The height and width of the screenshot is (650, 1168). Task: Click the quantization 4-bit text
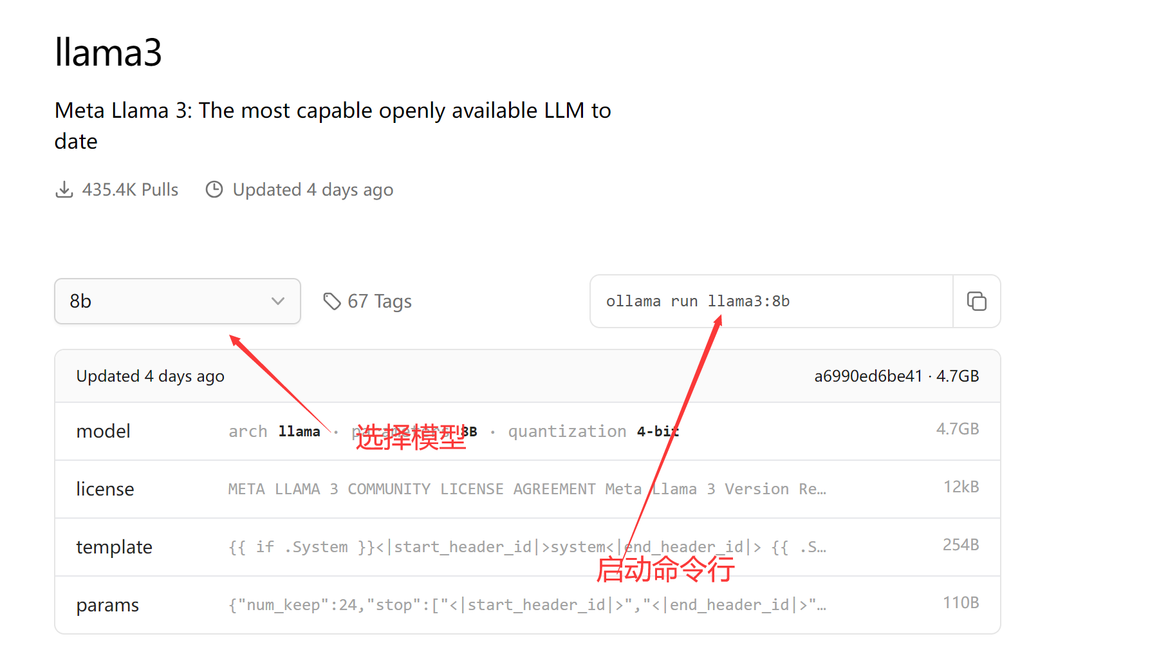tap(593, 431)
